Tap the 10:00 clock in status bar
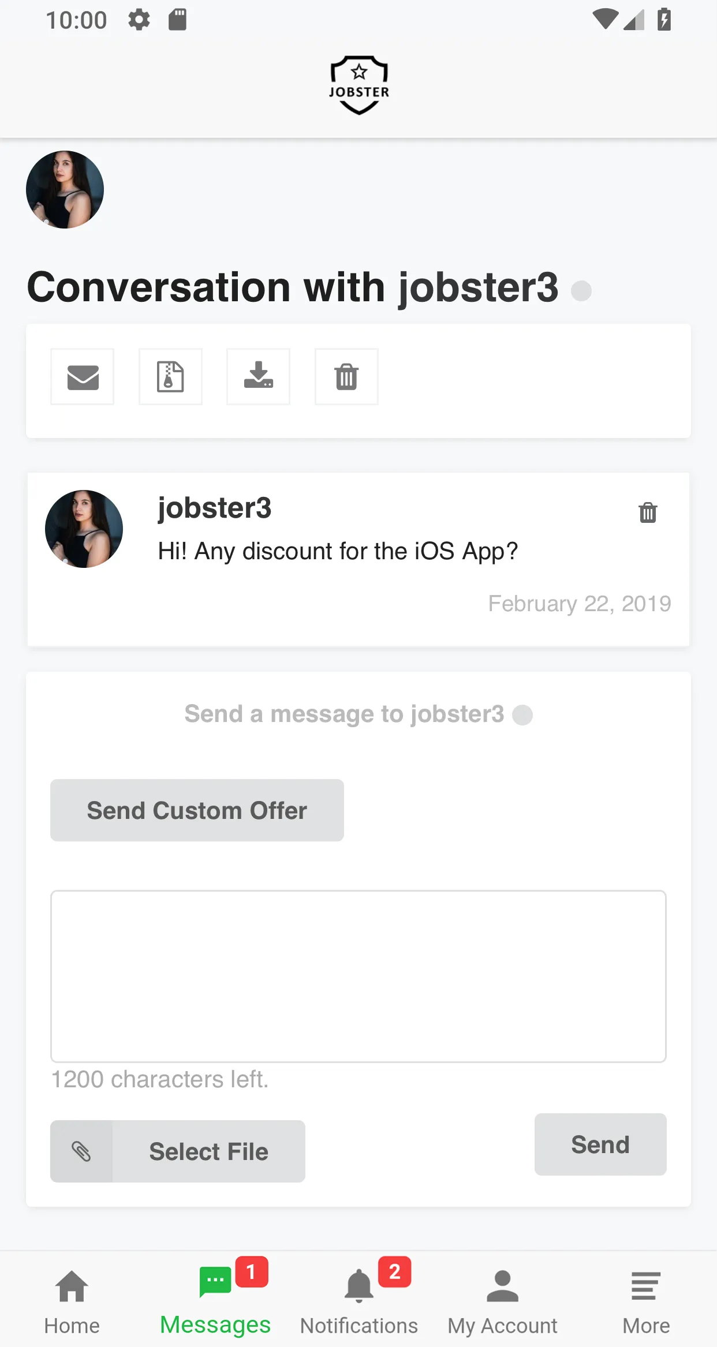The image size is (717, 1347). tap(76, 20)
